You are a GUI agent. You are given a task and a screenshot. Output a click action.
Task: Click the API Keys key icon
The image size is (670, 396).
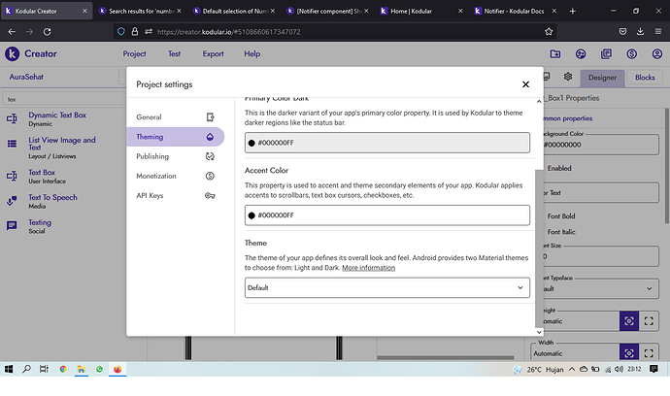tap(210, 196)
